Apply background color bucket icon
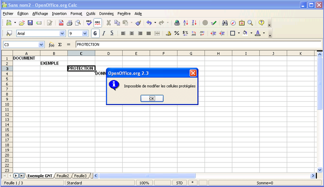 click(245, 33)
